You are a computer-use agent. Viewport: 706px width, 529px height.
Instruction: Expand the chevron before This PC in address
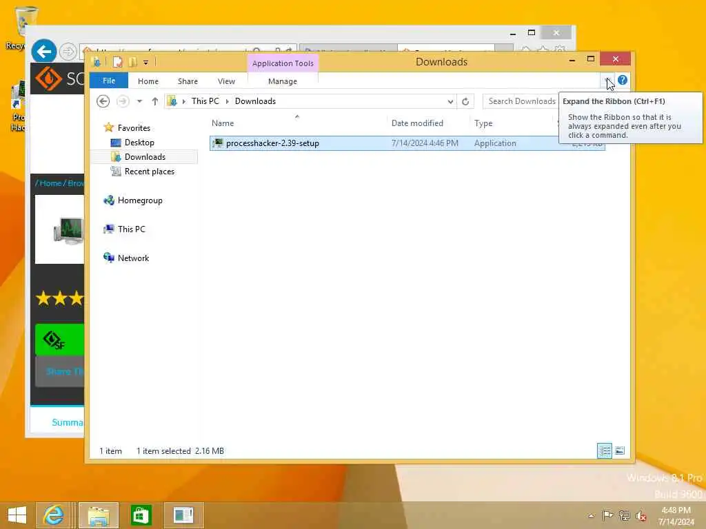pos(183,101)
